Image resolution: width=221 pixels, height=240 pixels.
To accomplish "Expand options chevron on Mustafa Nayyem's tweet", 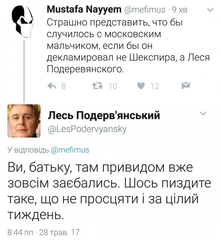I will coord(211,10).
